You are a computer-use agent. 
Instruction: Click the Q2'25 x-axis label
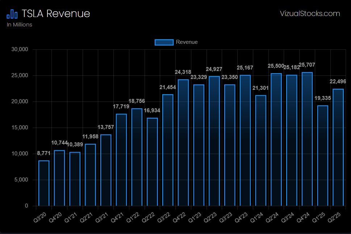point(334,217)
